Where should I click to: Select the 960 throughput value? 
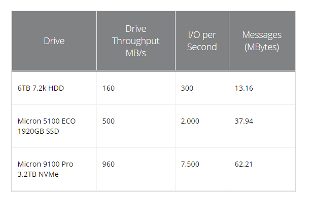(109, 164)
